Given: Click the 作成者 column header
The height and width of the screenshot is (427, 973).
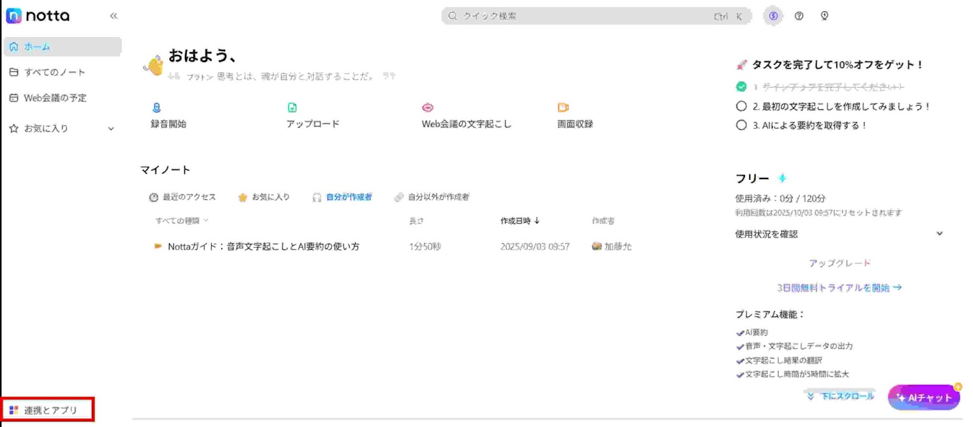Looking at the screenshot, I should coord(603,221).
